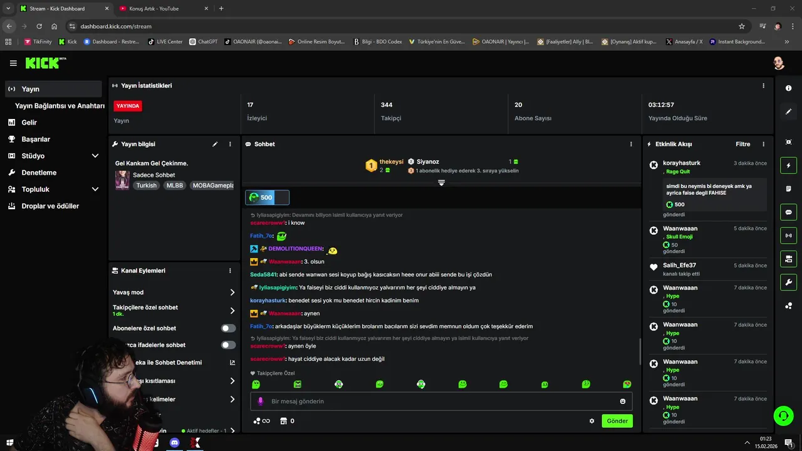
Task: Open the hamburger menu beside Kick logo
Action: pos(13,63)
